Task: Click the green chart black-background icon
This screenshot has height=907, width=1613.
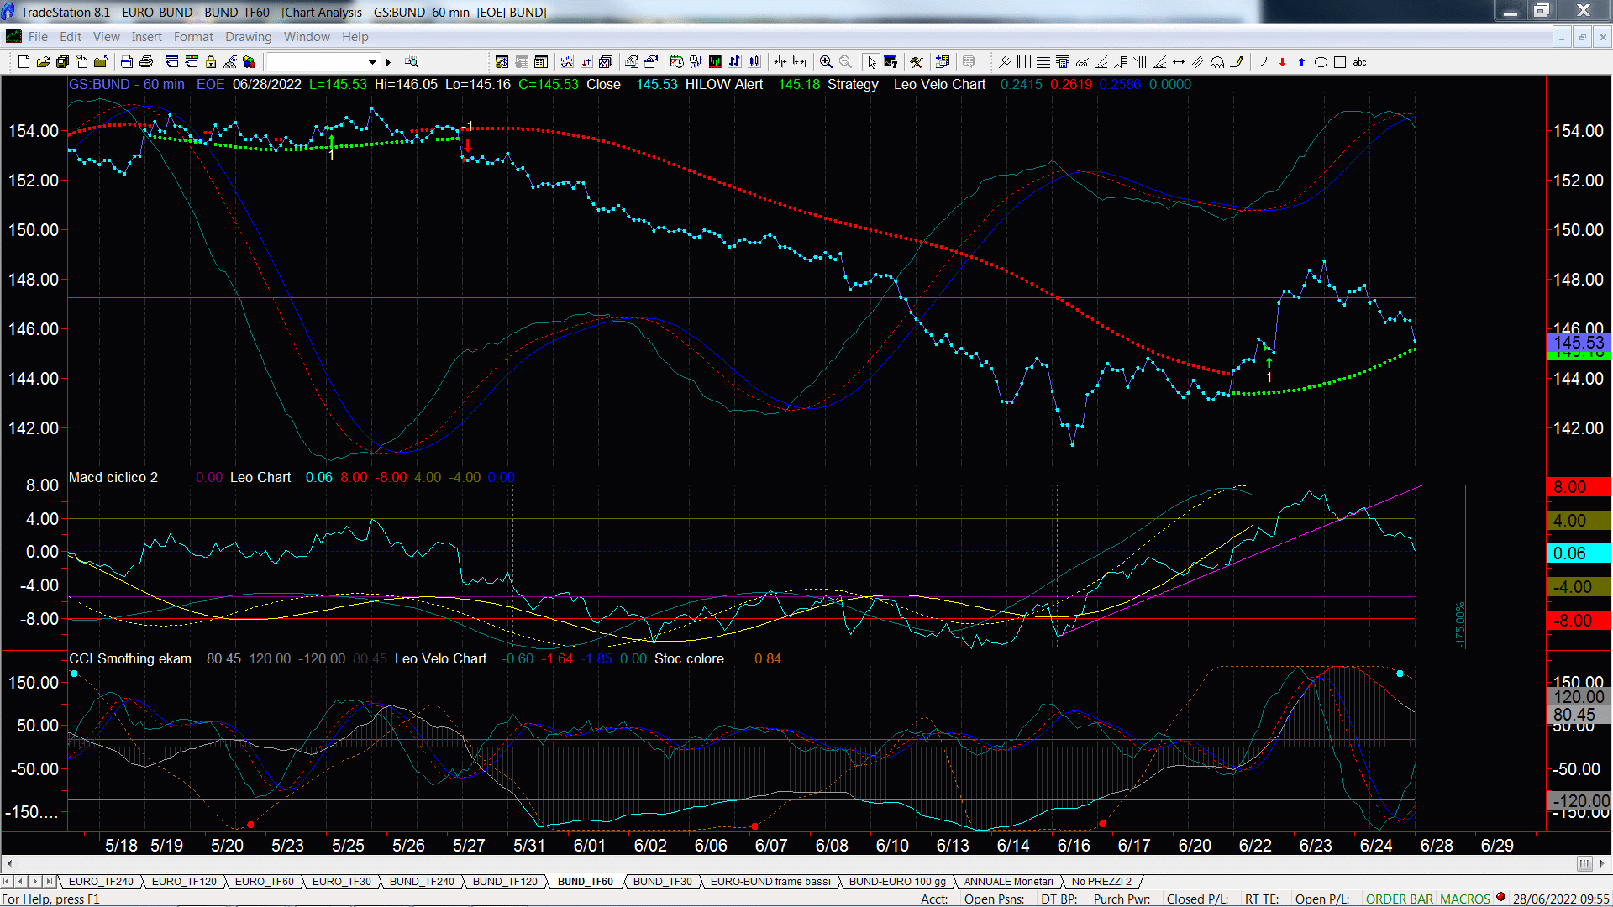Action: click(x=715, y=62)
